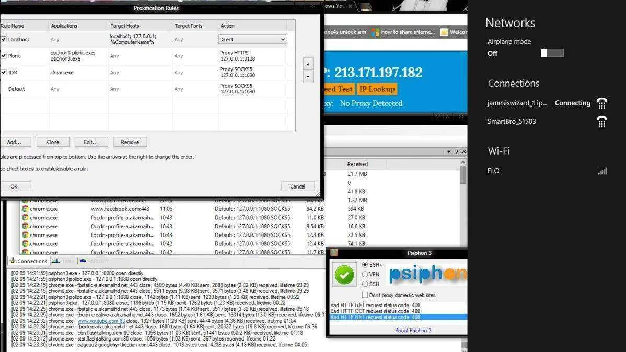Image resolution: width=626 pixels, height=352 pixels.
Task: Click the vertical scrollbar thumb of the Proxifier connections list
Action: pyautogui.click(x=463, y=175)
